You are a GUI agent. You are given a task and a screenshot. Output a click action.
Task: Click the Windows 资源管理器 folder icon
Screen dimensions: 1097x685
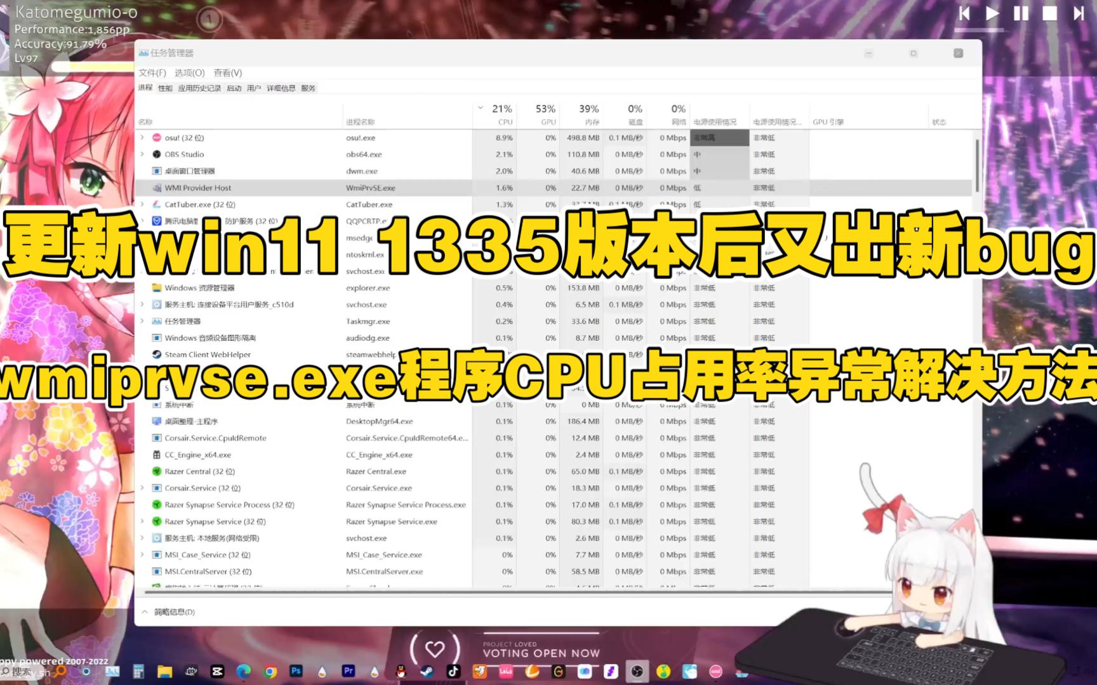[x=157, y=288]
